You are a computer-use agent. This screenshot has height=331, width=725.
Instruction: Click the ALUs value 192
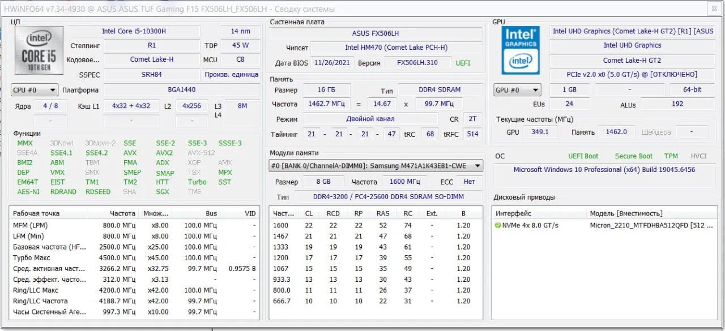(677, 104)
